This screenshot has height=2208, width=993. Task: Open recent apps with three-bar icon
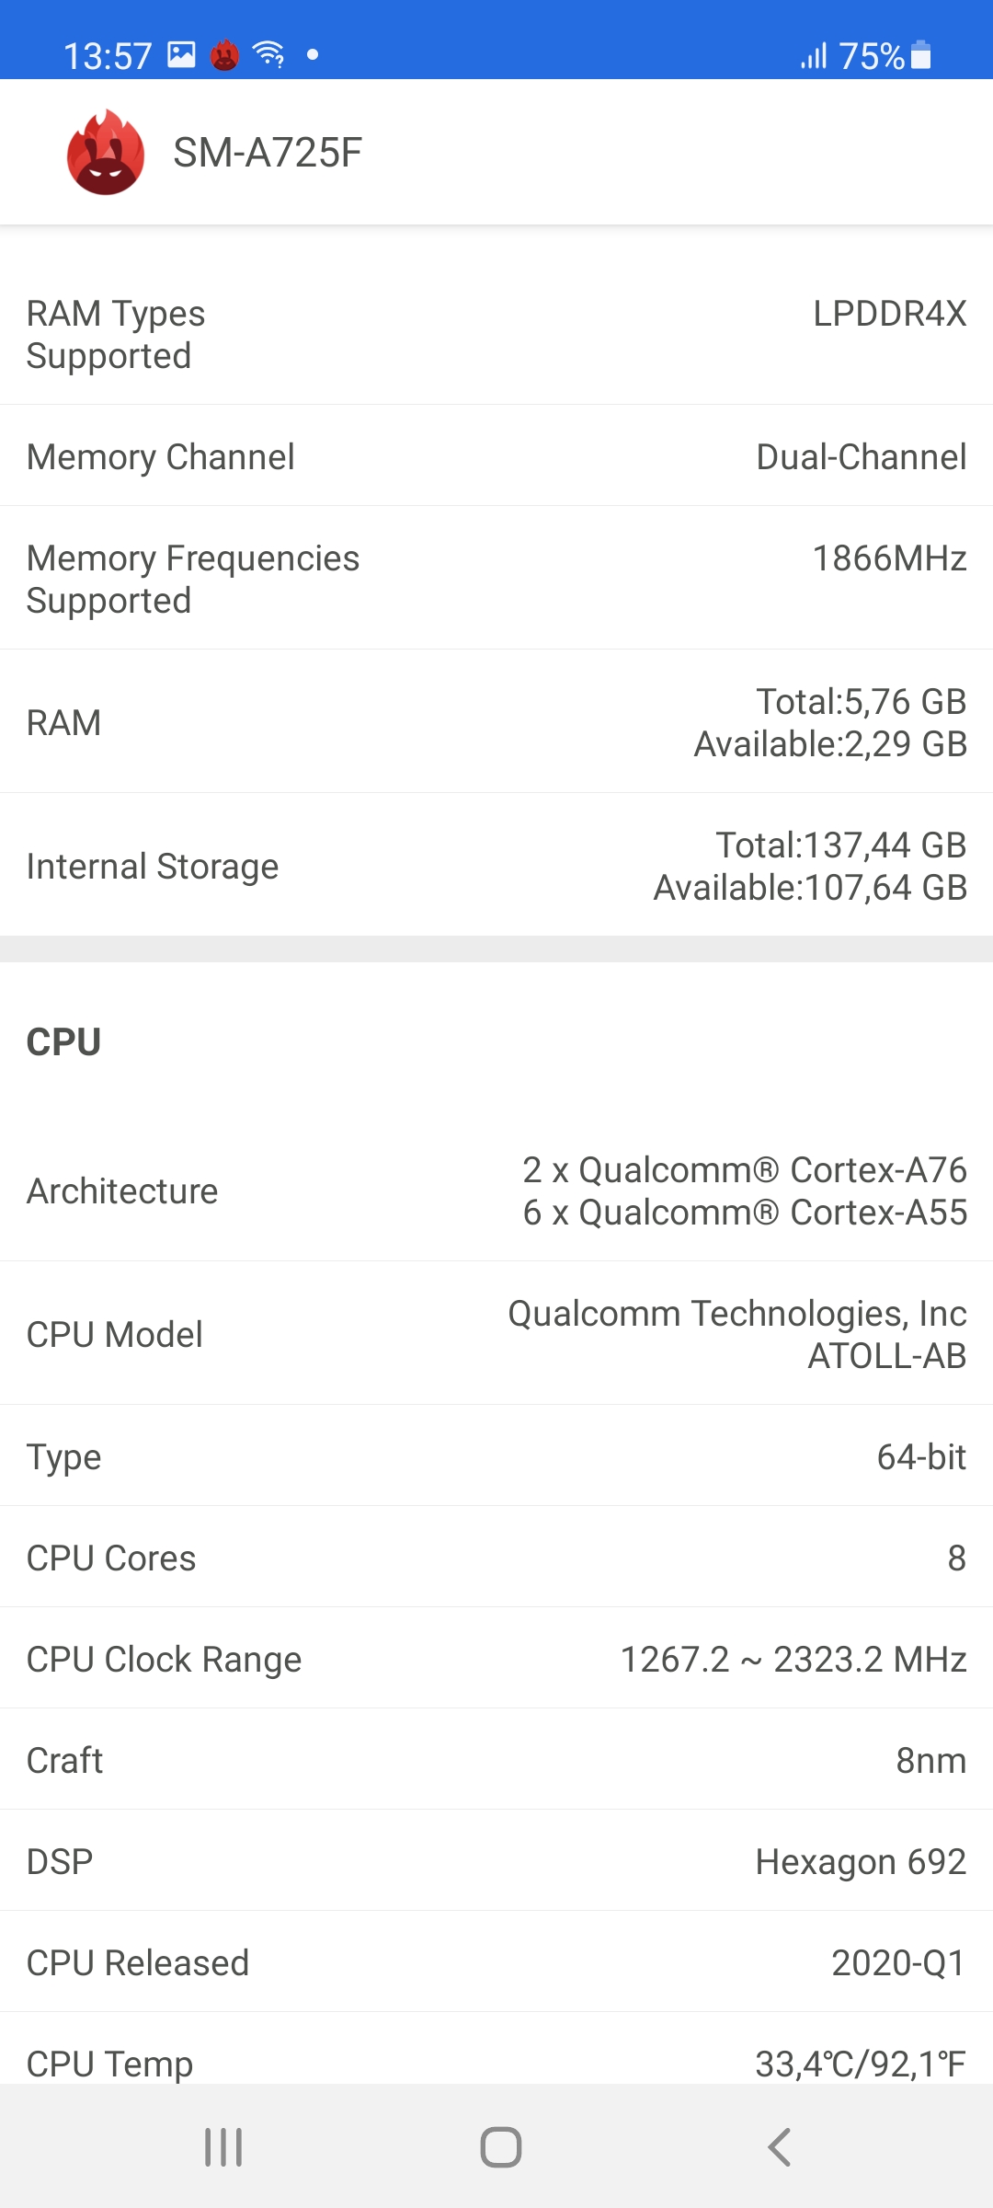tap(223, 2147)
